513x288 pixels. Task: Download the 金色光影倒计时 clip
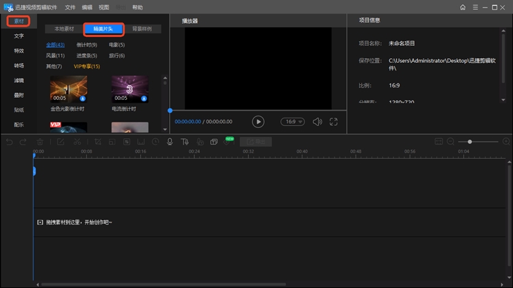pos(83,99)
